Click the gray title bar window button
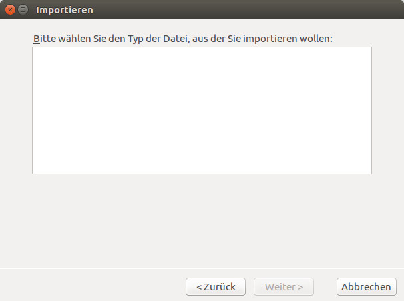404x301 pixels. pyautogui.click(x=23, y=10)
